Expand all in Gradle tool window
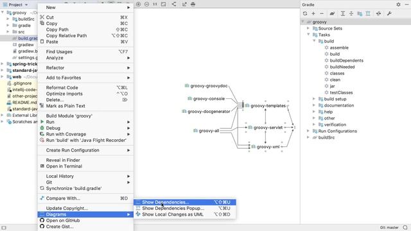 pos(342,13)
